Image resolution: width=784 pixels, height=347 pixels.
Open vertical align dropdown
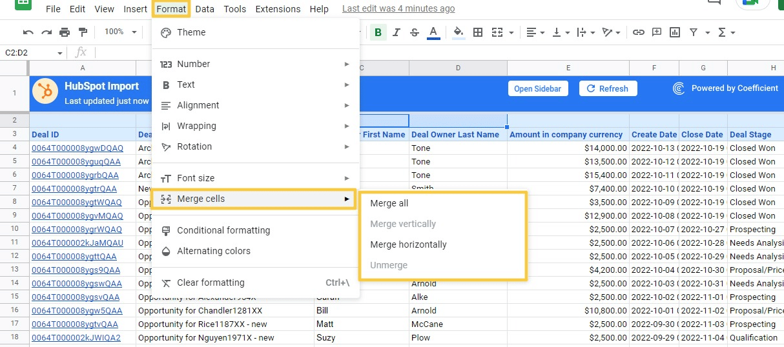click(x=561, y=32)
